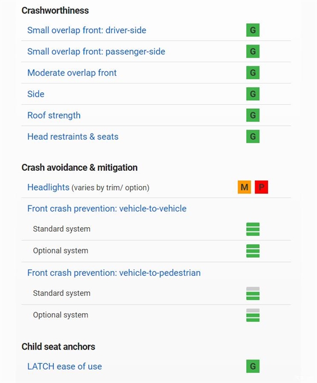Open Front crash prevention: vehicle-to-pedestrian link

(x=114, y=273)
